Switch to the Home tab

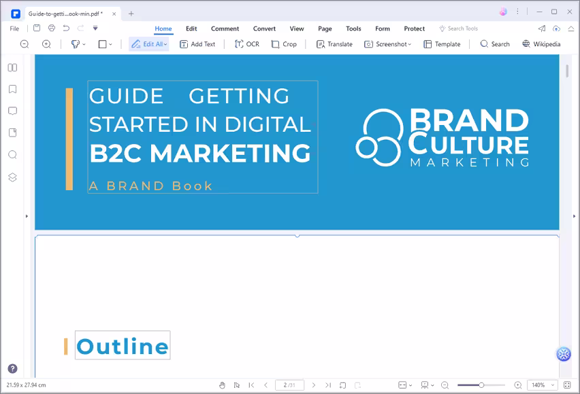pyautogui.click(x=163, y=29)
